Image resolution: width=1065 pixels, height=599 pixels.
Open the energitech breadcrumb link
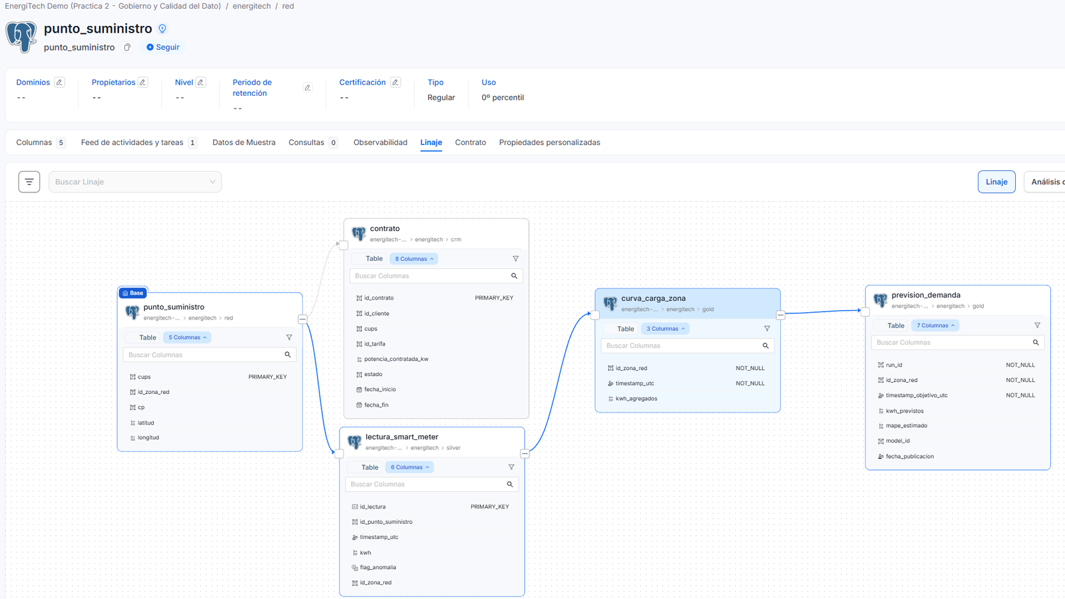coord(252,6)
